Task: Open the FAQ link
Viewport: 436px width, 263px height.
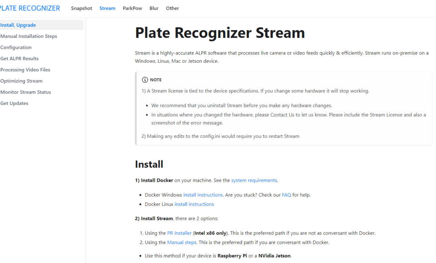Action: click(286, 195)
